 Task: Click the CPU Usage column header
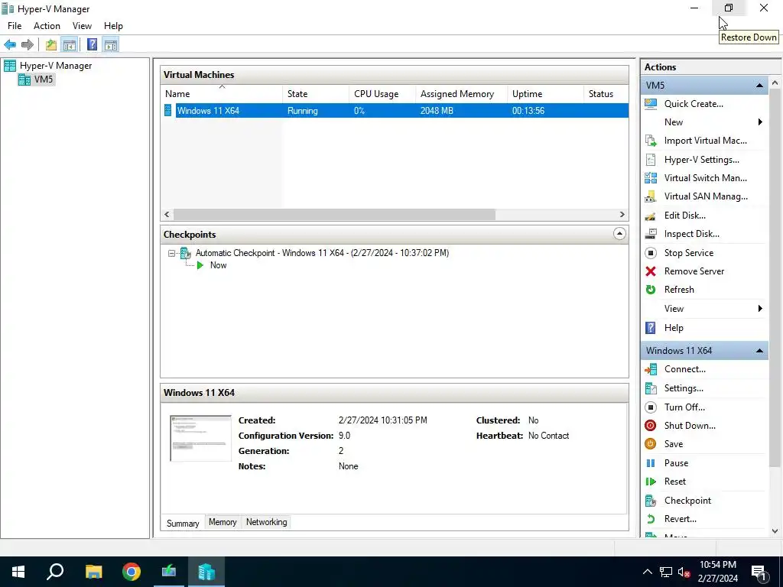click(382, 94)
